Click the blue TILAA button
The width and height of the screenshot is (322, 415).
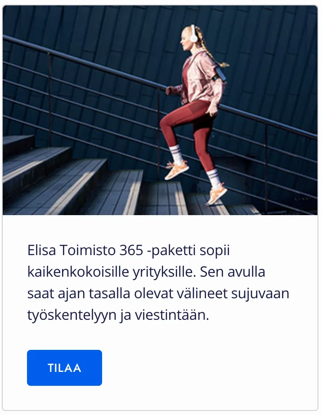click(x=64, y=368)
